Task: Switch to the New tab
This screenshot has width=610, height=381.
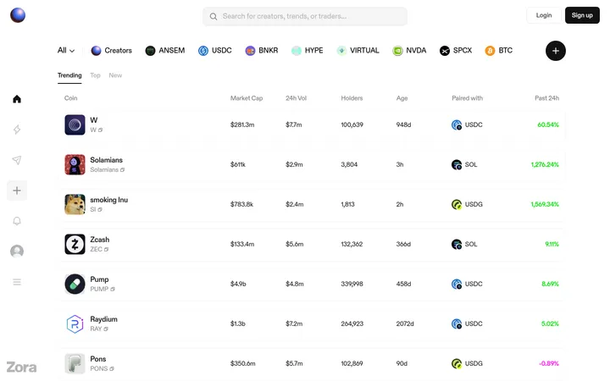Action: point(115,75)
